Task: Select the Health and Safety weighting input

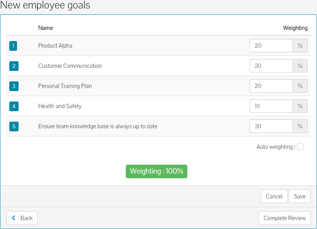Action: tap(271, 106)
